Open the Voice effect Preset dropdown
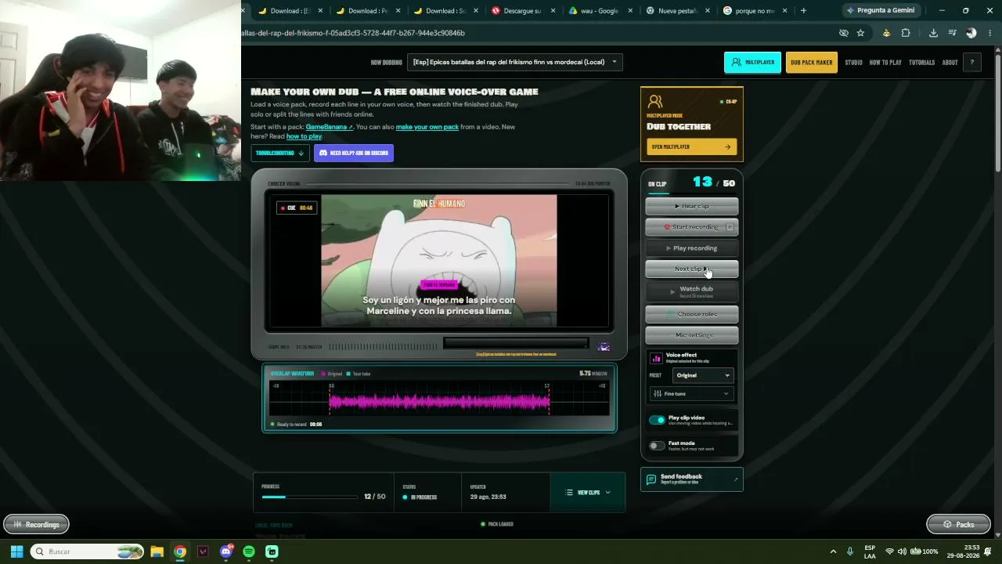The height and width of the screenshot is (564, 1002). tap(703, 375)
